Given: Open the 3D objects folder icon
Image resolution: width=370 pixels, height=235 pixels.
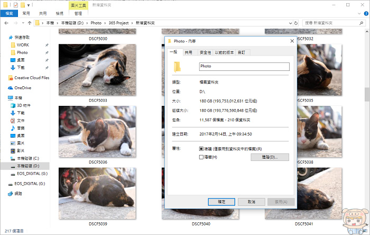Looking at the screenshot, I should pyautogui.click(x=13, y=105).
